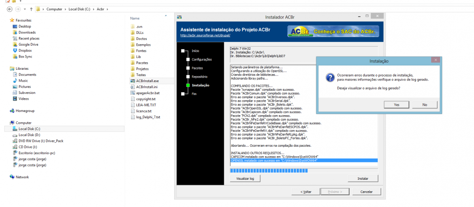
Task: Select Computer node in navigation pane
Action: click(x=23, y=123)
